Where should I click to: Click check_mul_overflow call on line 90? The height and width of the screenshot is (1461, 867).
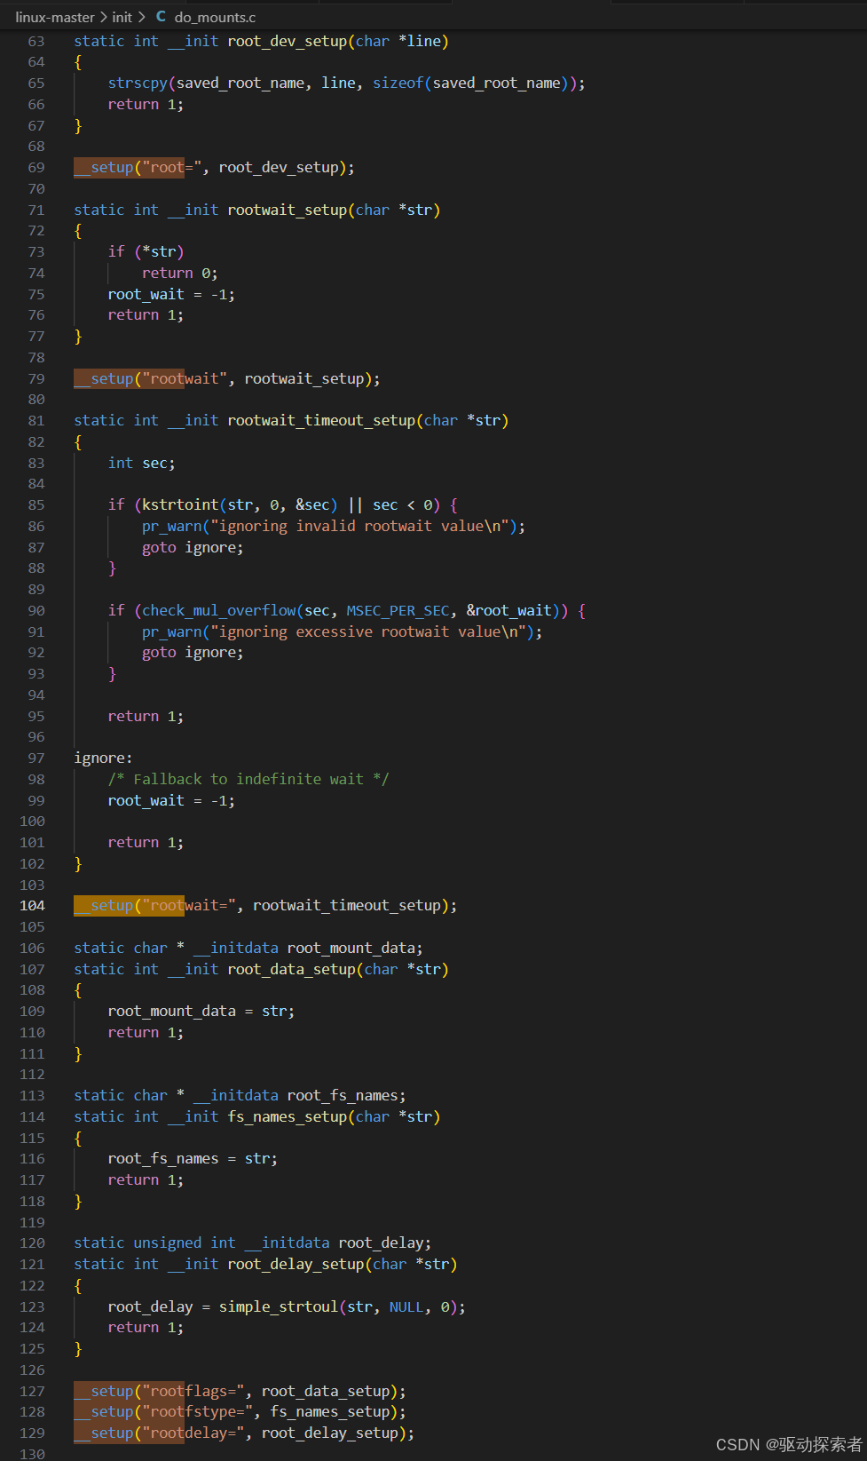(x=219, y=610)
